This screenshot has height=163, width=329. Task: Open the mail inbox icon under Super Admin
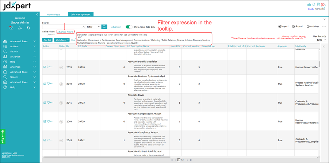point(11,28)
